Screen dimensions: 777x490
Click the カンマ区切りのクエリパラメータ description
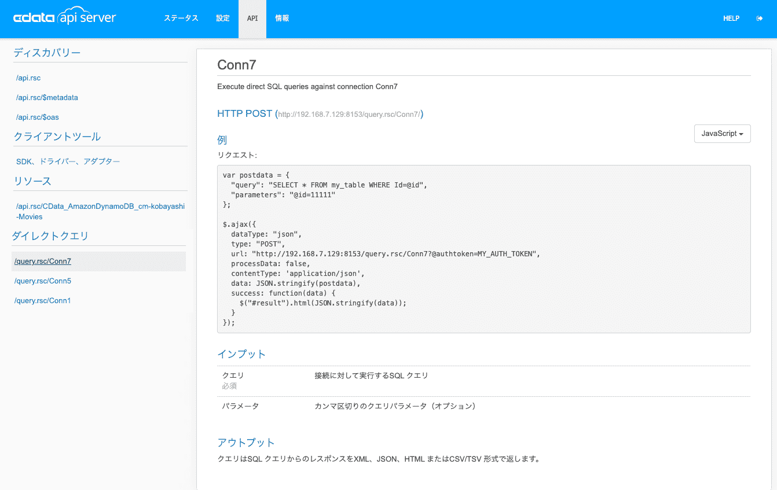tap(395, 407)
